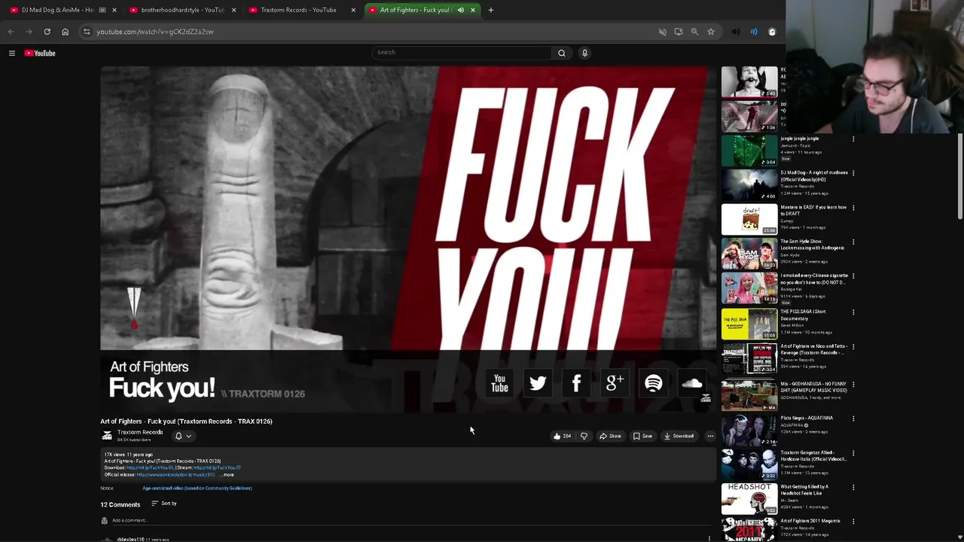The image size is (964, 542).
Task: Open the bit.ly download link in description
Action: [150, 467]
